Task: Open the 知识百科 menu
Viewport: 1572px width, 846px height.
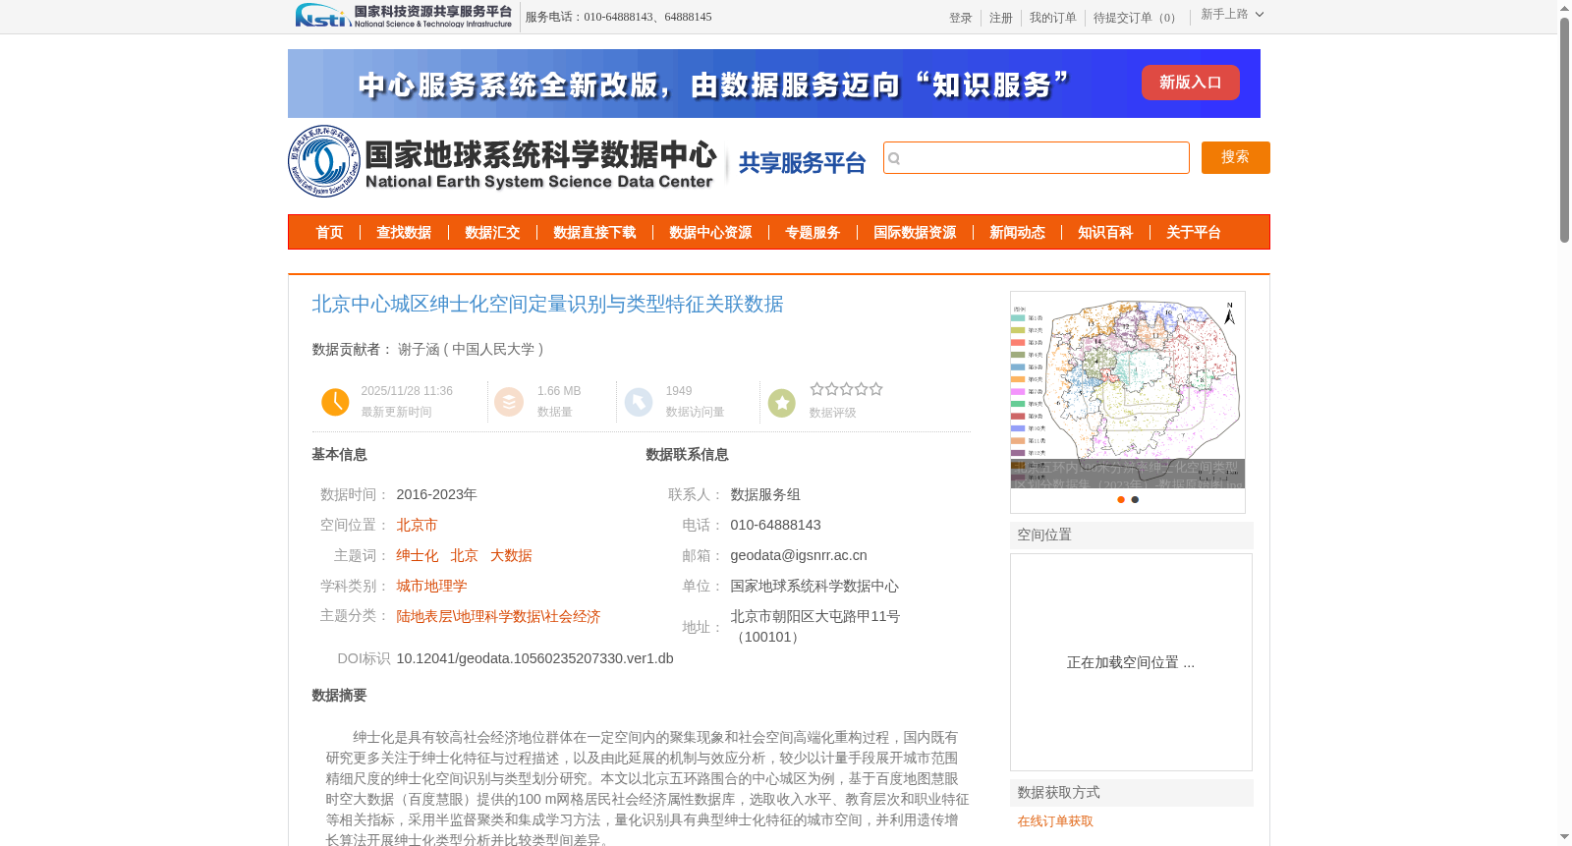Action: tap(1105, 233)
